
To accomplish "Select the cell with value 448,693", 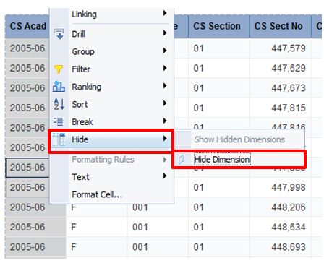I will click(280, 247).
